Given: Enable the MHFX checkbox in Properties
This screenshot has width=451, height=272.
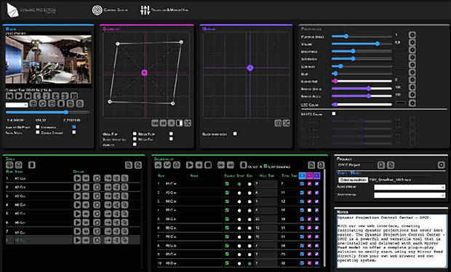Looking at the screenshot, I should pyautogui.click(x=334, y=113).
